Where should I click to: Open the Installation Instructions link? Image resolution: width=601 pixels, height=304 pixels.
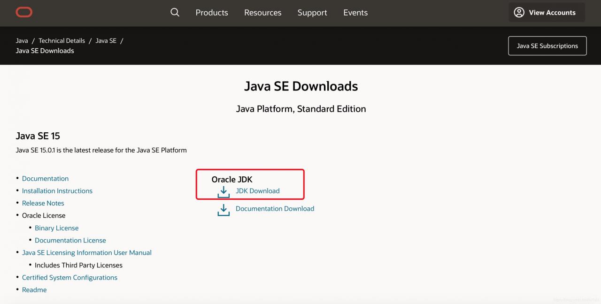[57, 191]
